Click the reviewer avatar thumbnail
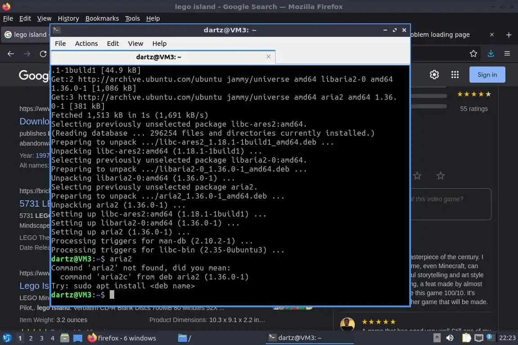The width and height of the screenshot is (518, 345). click(348, 324)
